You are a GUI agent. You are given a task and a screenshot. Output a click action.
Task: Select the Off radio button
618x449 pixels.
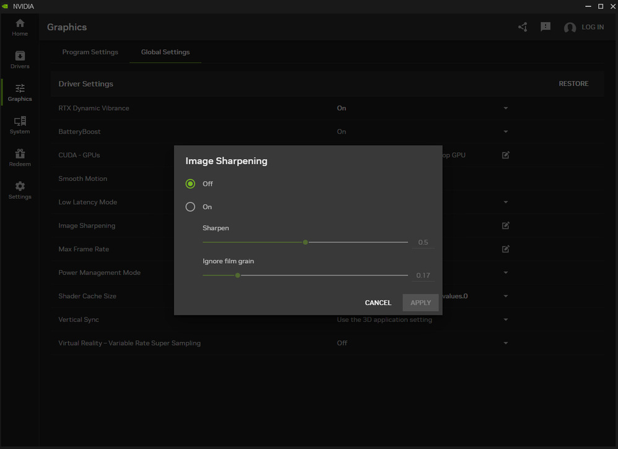(x=190, y=184)
